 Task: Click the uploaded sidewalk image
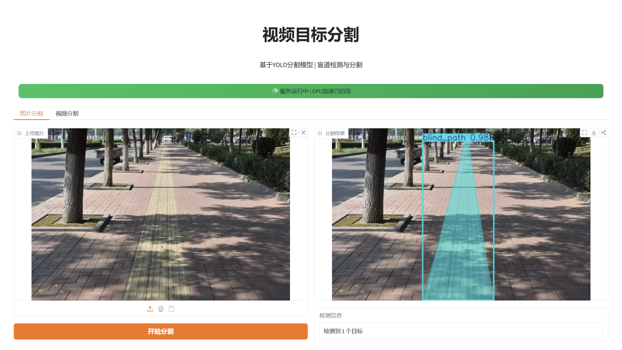tap(160, 215)
